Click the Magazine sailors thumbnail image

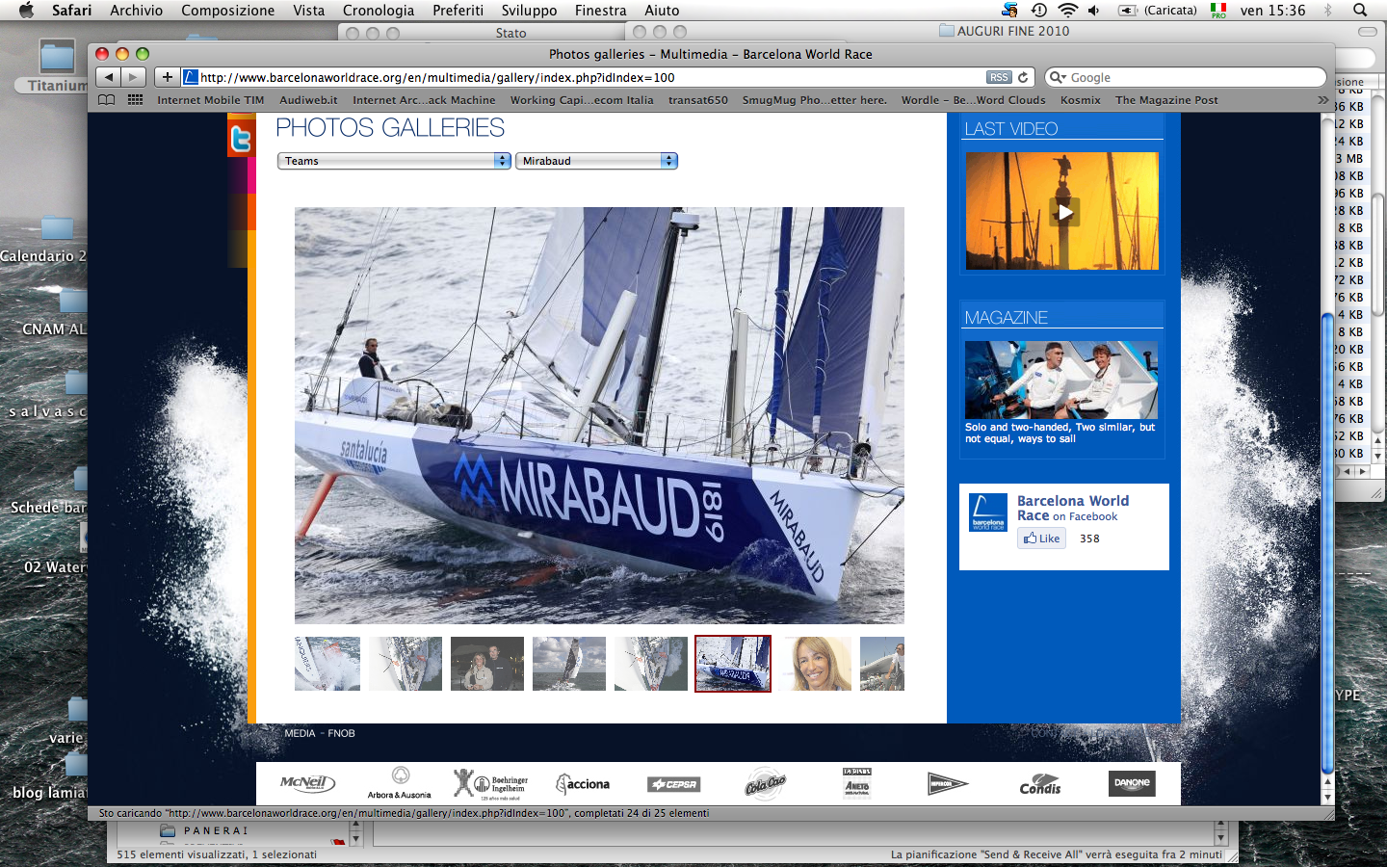pyautogui.click(x=1061, y=380)
